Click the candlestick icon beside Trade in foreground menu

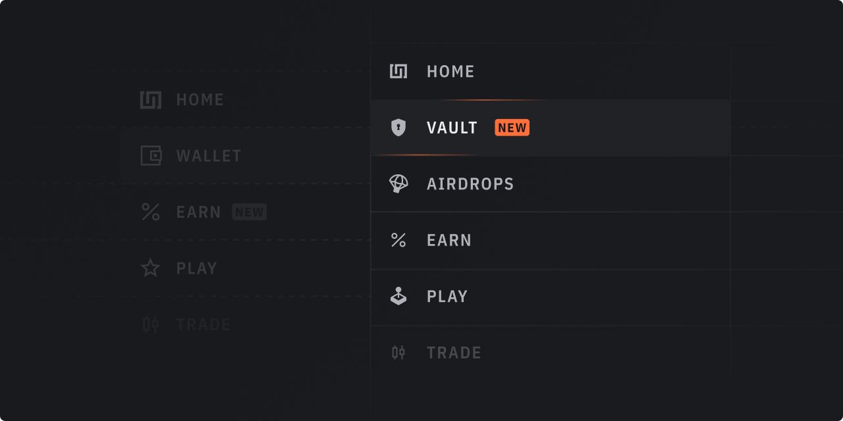(x=398, y=353)
